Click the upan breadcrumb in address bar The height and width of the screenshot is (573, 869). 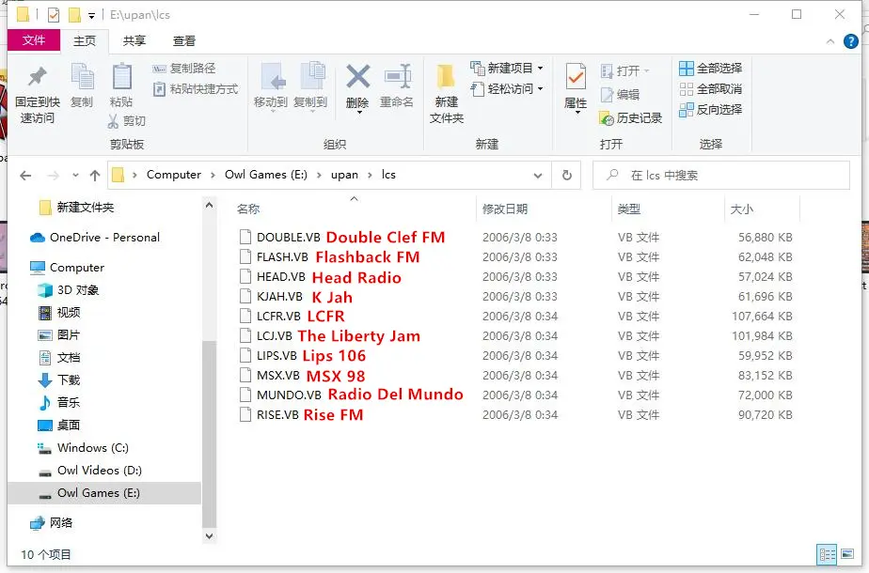tap(344, 175)
